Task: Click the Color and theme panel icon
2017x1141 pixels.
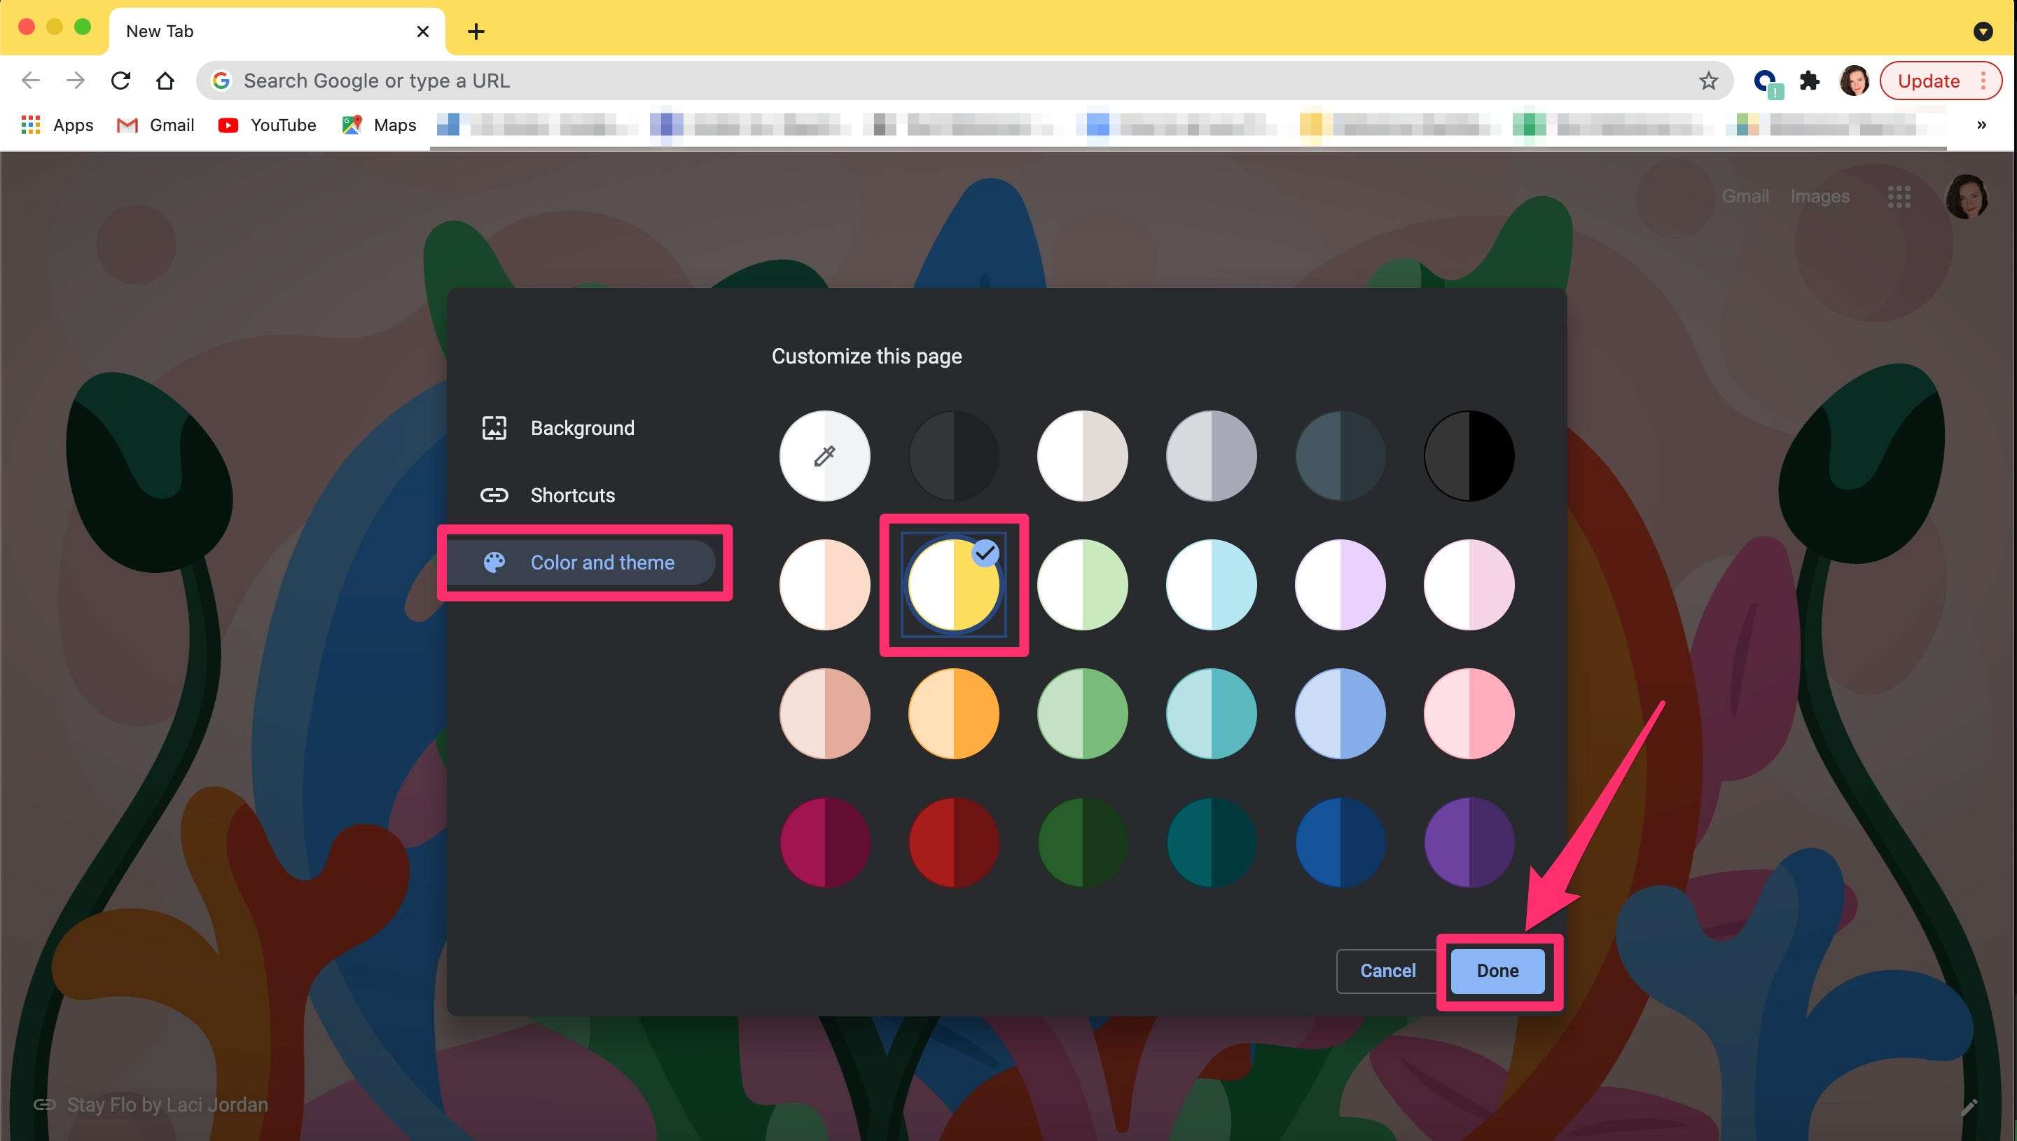Action: point(496,562)
